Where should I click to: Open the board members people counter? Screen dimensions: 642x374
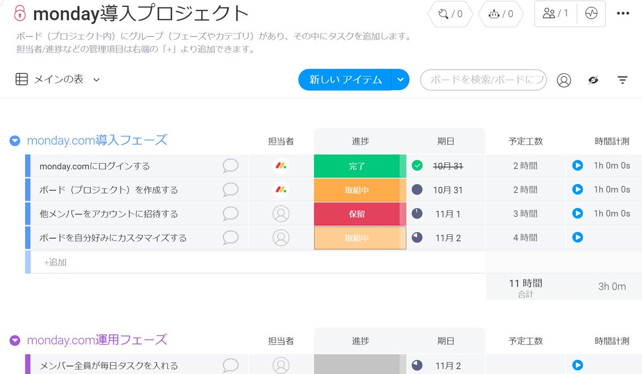(x=555, y=13)
